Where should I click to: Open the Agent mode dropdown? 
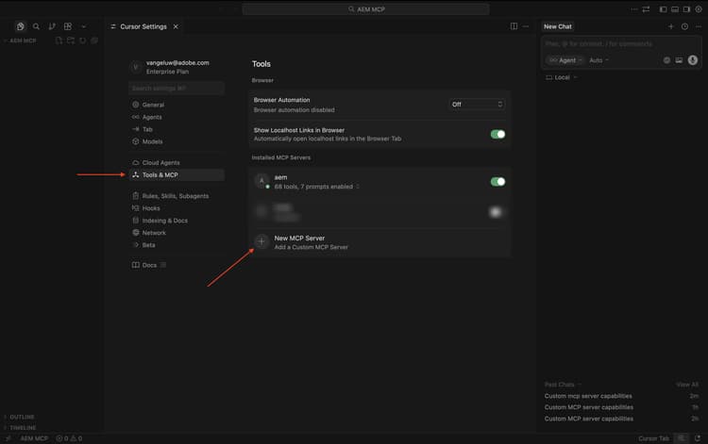pyautogui.click(x=565, y=60)
